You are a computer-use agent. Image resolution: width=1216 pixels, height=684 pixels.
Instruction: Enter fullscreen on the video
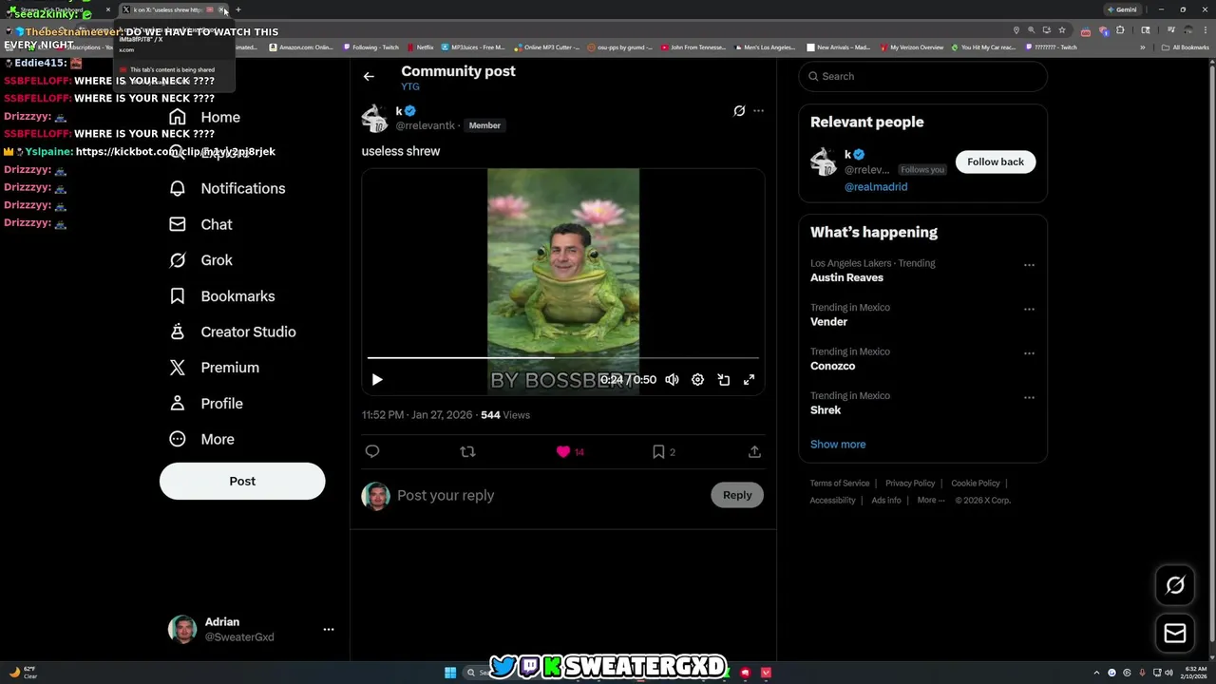pyautogui.click(x=749, y=380)
